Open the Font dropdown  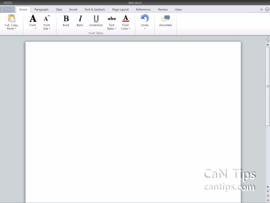click(33, 22)
